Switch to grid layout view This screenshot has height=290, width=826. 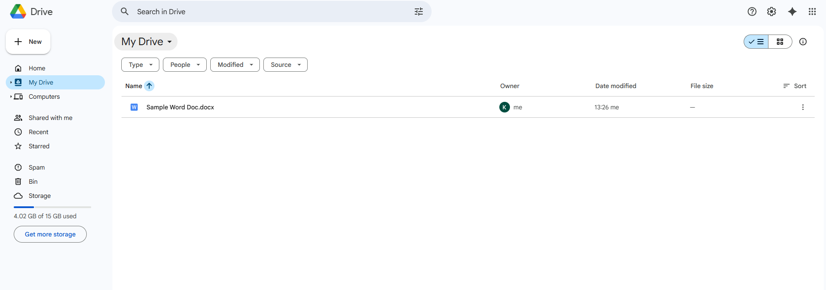(780, 42)
